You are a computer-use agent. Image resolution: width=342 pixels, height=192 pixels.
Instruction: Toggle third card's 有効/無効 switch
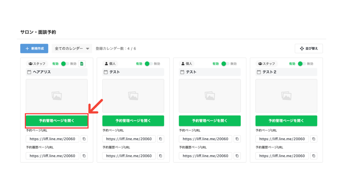[225, 64]
